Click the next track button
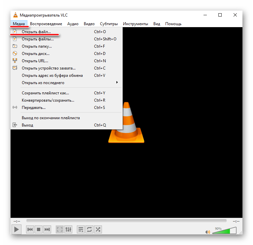 47,229
